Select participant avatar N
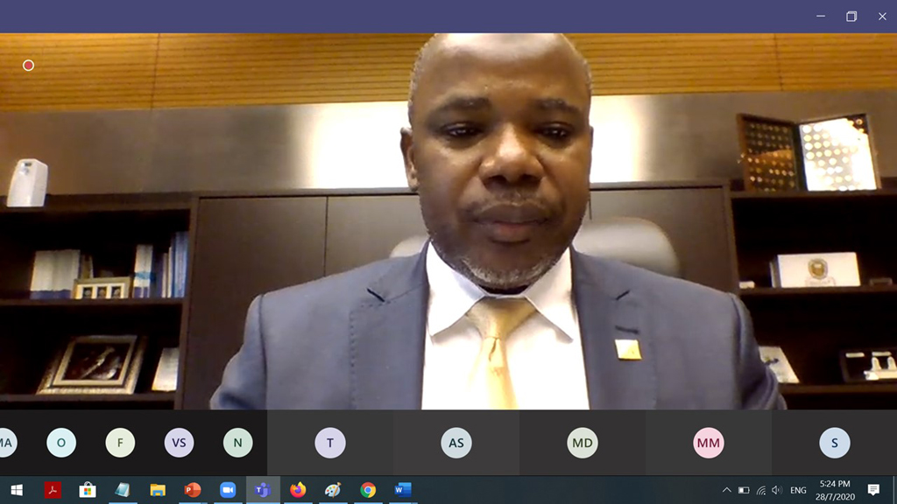 coord(238,442)
